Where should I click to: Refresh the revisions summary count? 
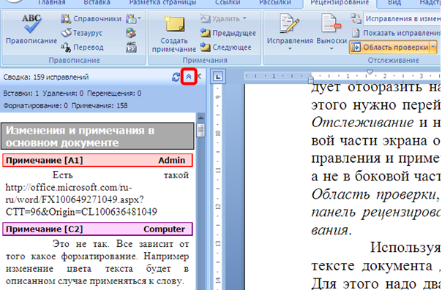coord(176,77)
